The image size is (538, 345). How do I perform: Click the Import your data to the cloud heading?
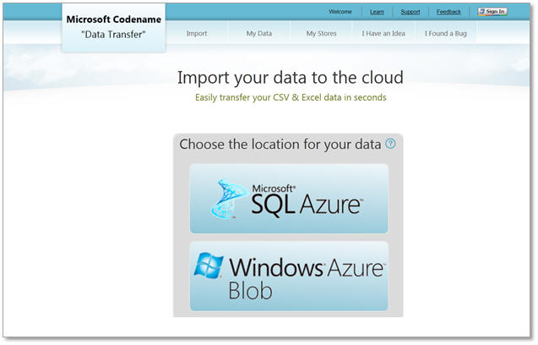[291, 78]
